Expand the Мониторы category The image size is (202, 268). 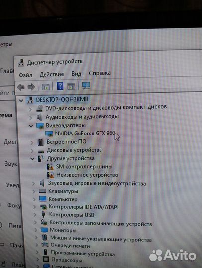[36, 230]
